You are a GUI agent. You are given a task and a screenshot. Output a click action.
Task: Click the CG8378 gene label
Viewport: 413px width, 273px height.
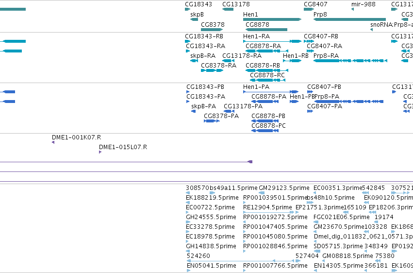(x=213, y=24)
